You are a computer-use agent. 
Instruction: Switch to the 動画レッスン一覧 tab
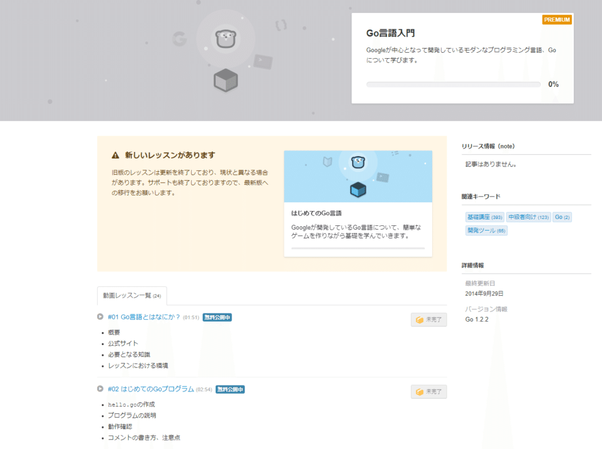pos(132,296)
